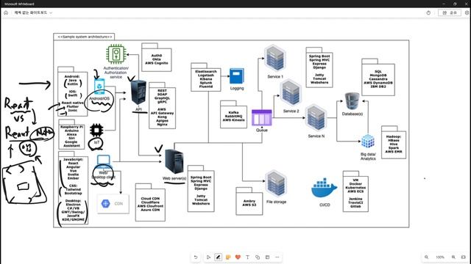Click the JavaScript React Angular note
The width and height of the screenshot is (471, 264).
tap(74, 188)
